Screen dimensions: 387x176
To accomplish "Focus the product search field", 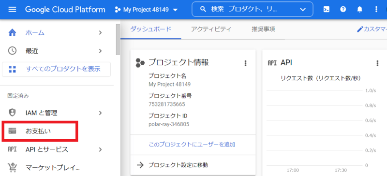I will [252, 9].
